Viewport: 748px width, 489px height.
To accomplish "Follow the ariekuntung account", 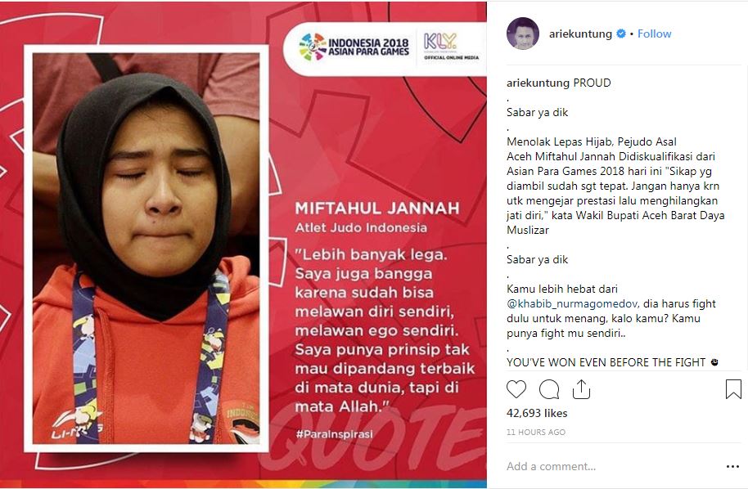I will click(654, 34).
